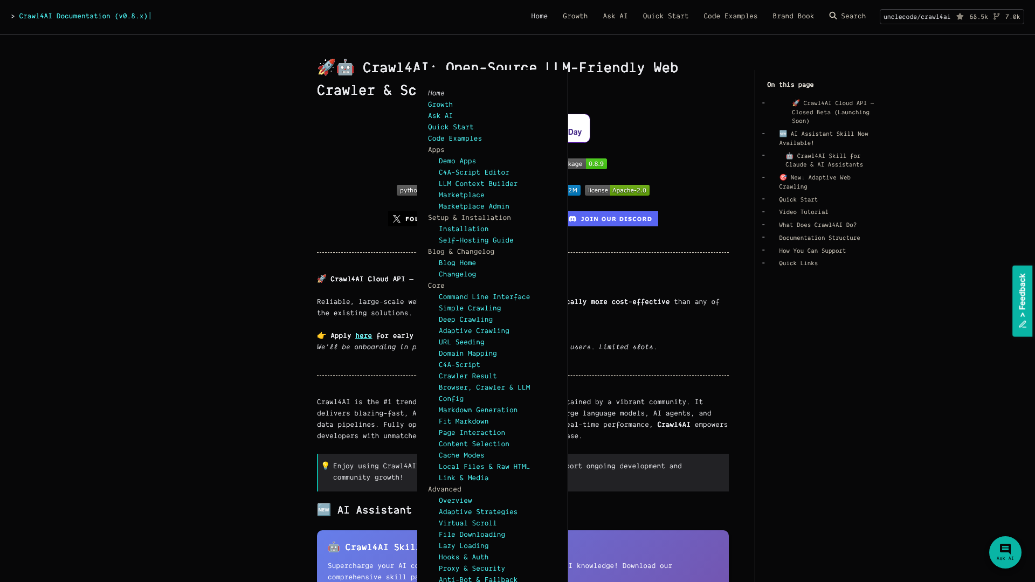This screenshot has width=1035, height=582.
Task: Open Brand Book in top navigation
Action: point(793,16)
